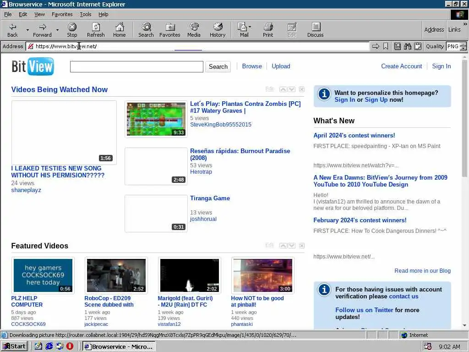Screen dimensions: 469x352
Task: Move Featured Videos section down
Action: pos(292,246)
